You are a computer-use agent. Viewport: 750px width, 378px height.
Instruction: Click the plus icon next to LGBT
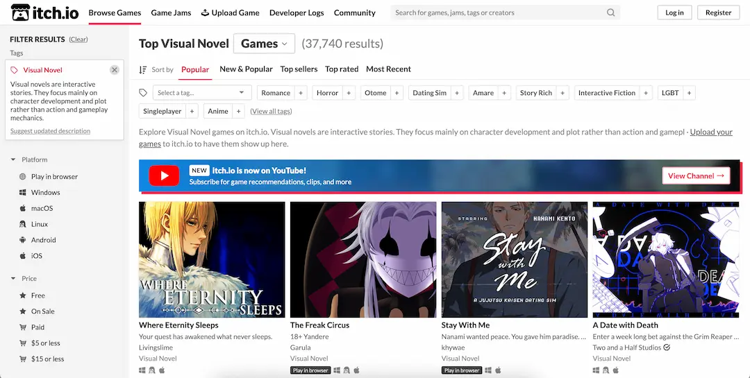[689, 93]
